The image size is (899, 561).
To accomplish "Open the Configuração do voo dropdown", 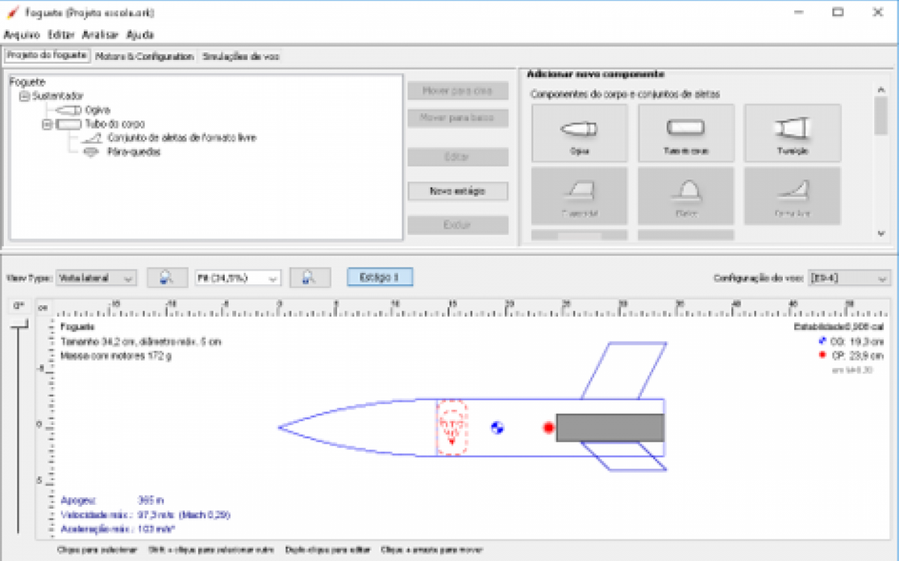I will point(848,278).
